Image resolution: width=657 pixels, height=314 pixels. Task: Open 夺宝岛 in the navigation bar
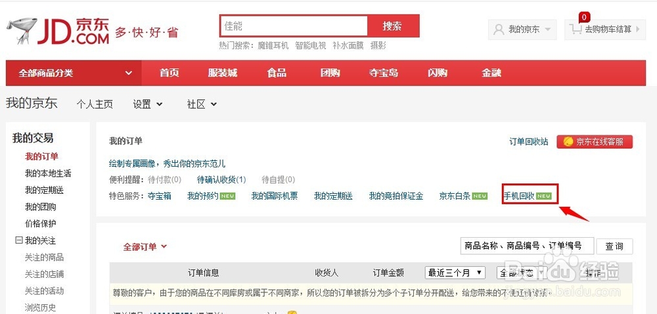384,73
